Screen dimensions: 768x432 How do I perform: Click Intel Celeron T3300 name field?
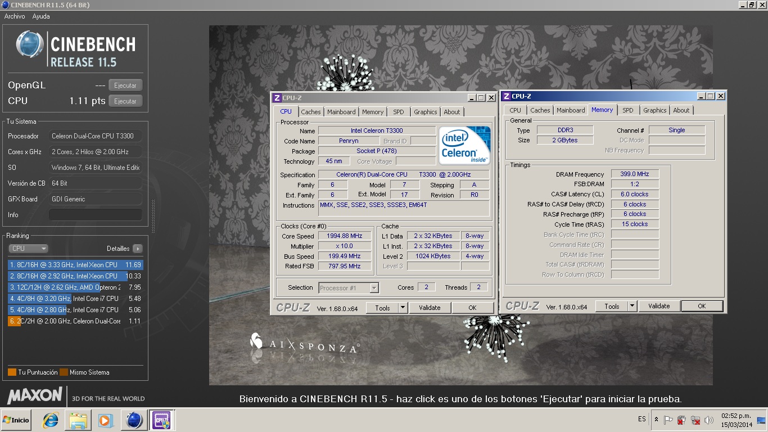click(377, 130)
